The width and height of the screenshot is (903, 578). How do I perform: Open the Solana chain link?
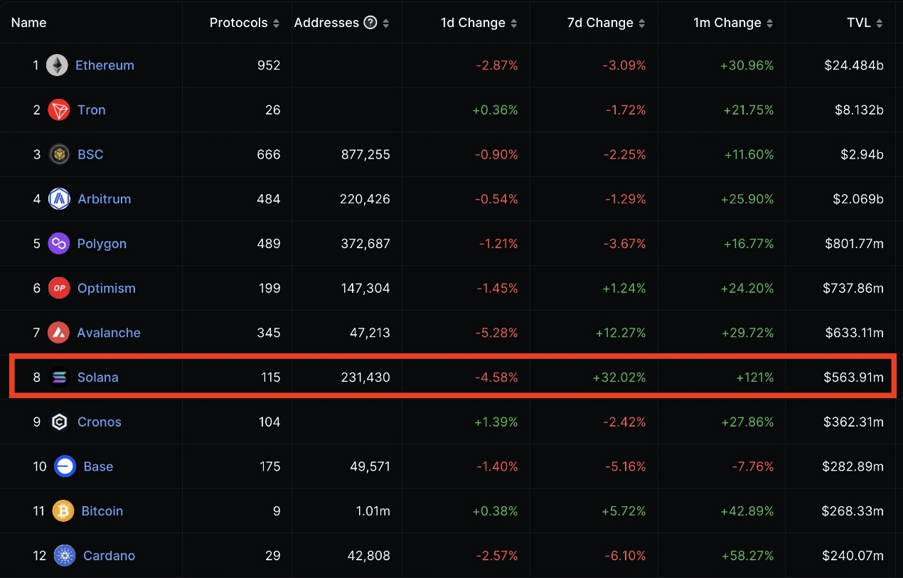98,378
